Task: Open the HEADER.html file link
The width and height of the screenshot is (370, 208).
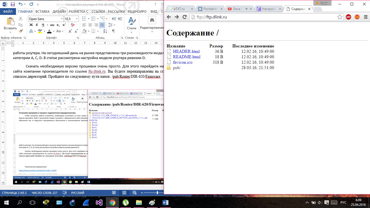Action: 186,51
